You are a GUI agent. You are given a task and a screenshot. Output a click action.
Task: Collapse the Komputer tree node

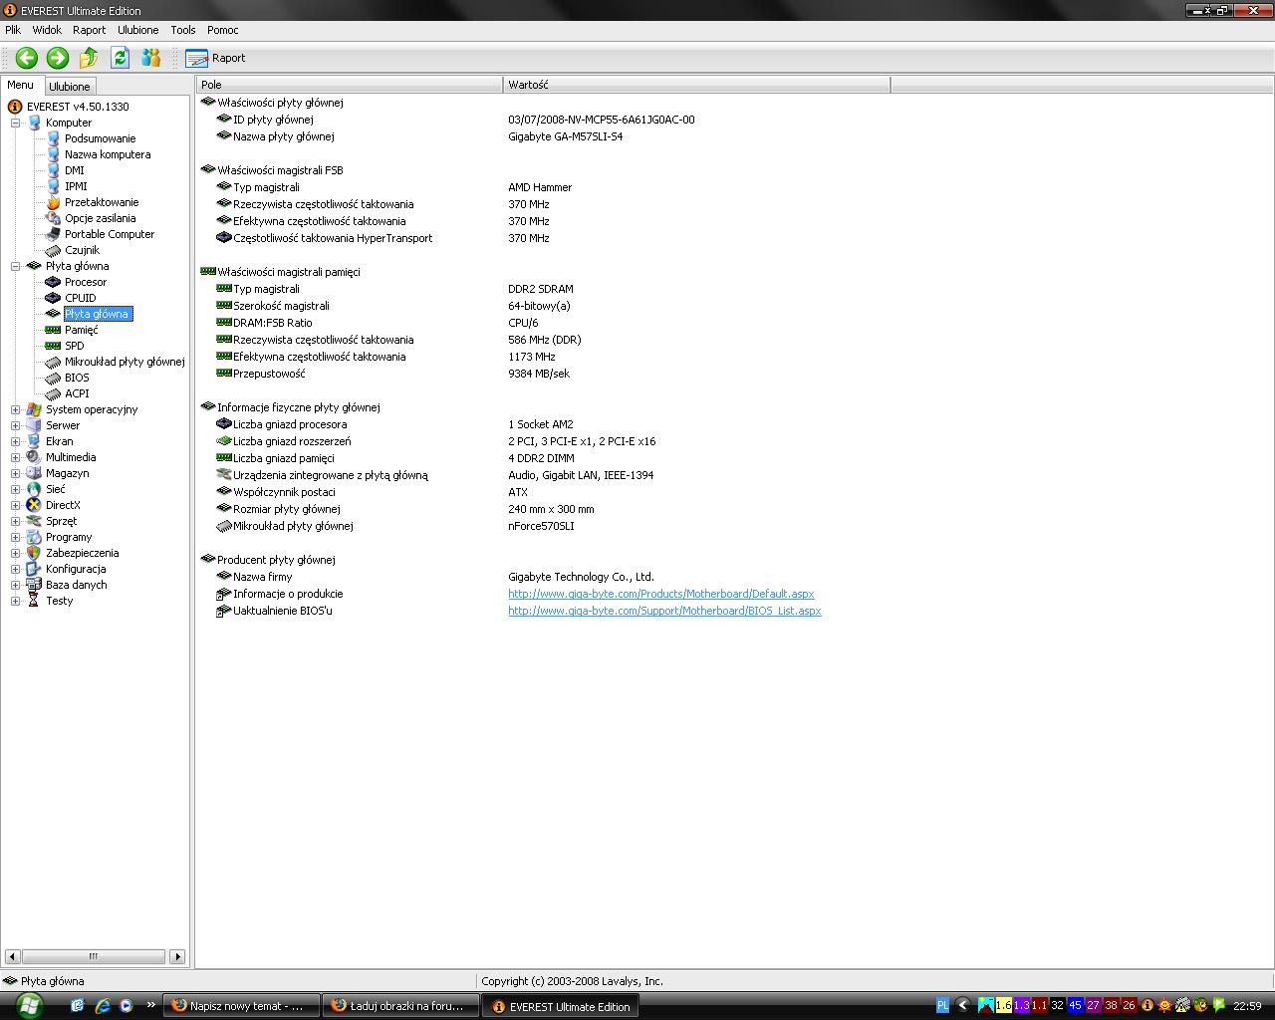(x=15, y=123)
